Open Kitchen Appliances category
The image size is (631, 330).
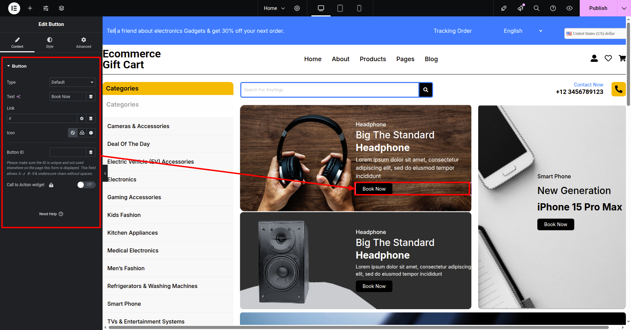click(133, 233)
